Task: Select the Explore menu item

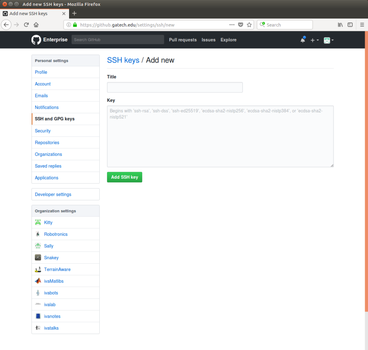Action: coord(228,40)
